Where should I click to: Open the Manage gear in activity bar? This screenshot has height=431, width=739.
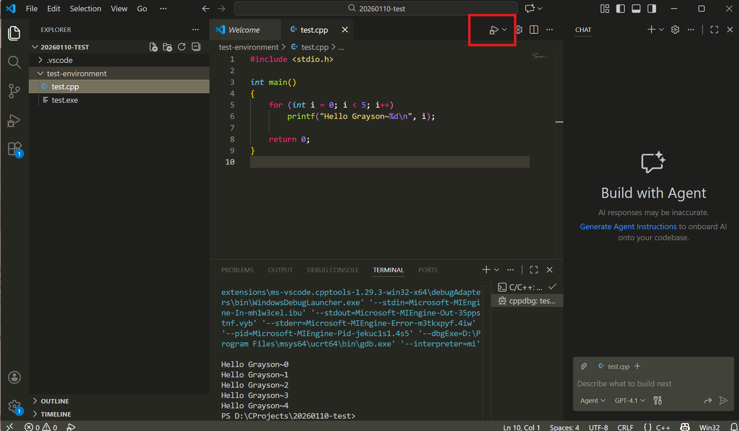[14, 407]
